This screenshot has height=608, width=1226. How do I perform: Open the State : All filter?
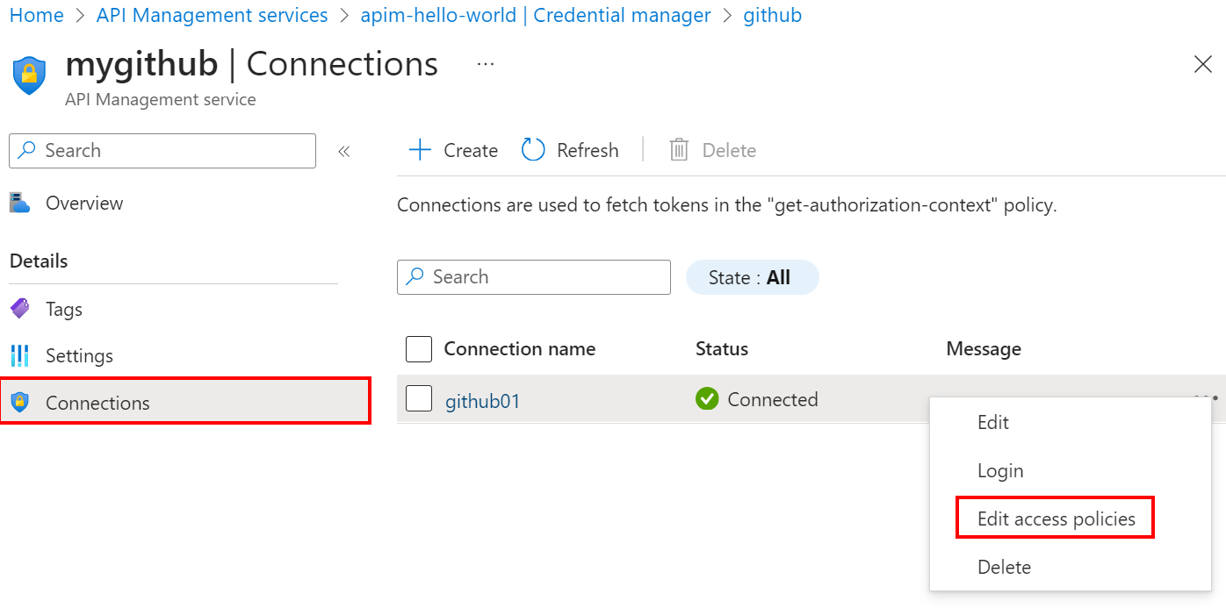pos(752,276)
